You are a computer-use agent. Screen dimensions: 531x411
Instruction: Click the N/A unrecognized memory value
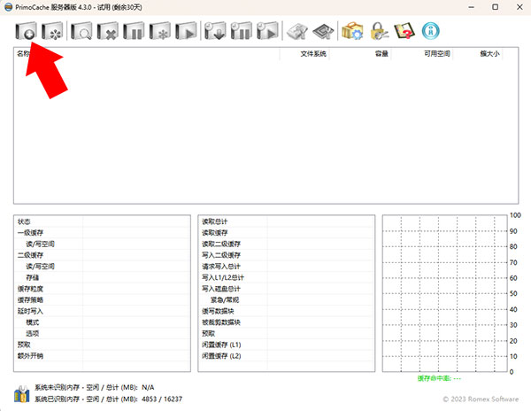tap(148, 387)
